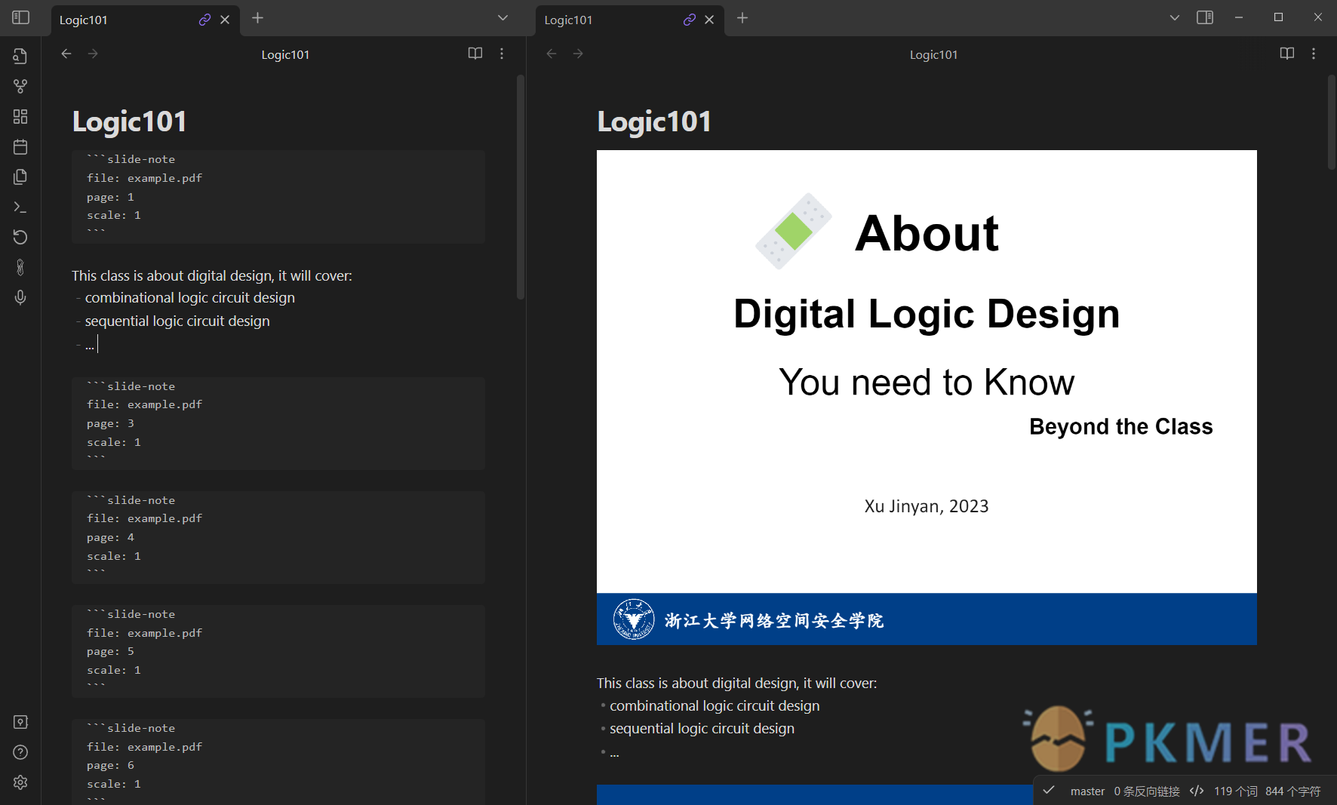Image resolution: width=1337 pixels, height=805 pixels.
Task: Click right pane vertical scrollbar
Action: pos(1332,122)
